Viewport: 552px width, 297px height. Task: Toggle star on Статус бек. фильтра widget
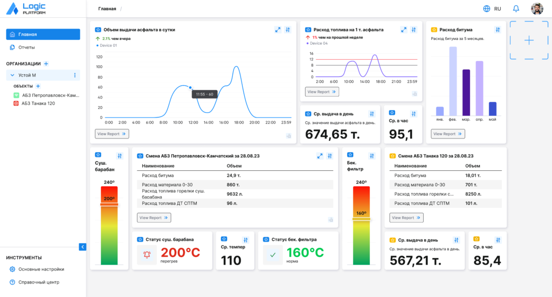pos(266,240)
